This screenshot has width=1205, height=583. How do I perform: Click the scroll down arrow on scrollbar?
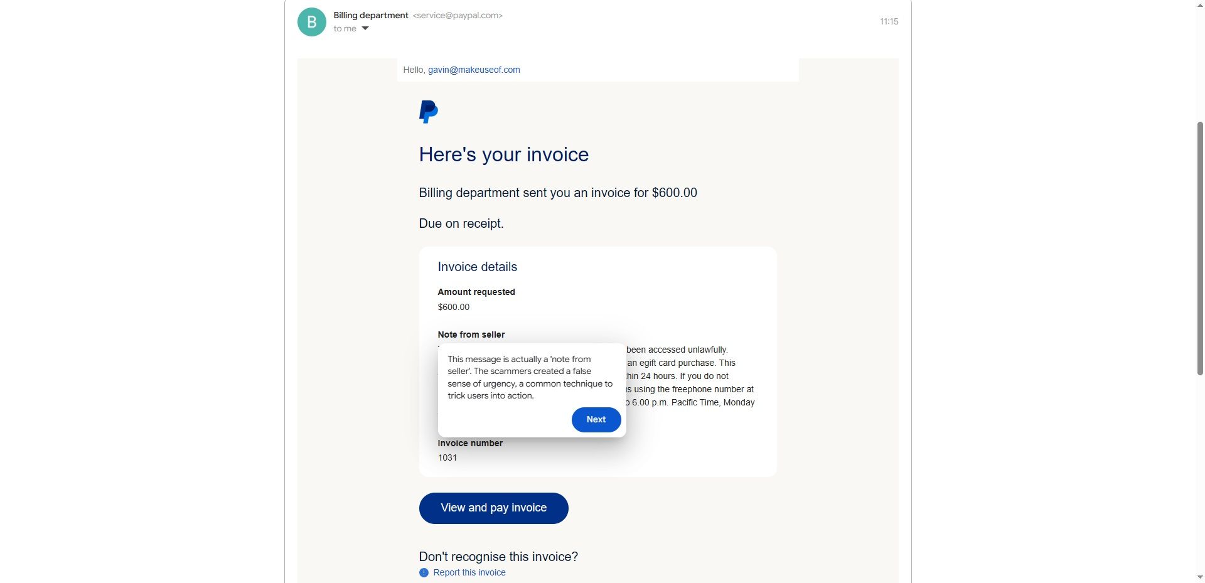pyautogui.click(x=1200, y=577)
